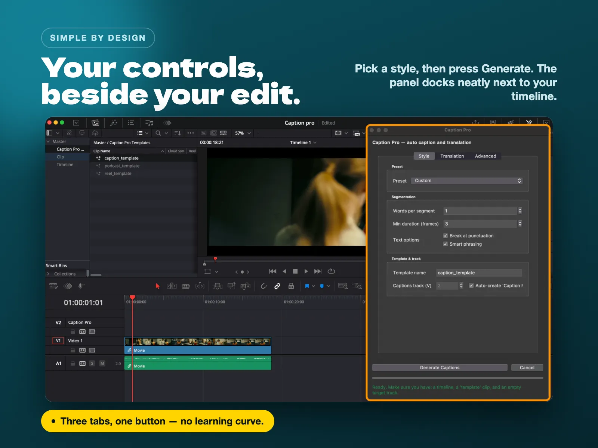The width and height of the screenshot is (598, 448).
Task: Open the Sound Library icon
Action: click(x=149, y=123)
